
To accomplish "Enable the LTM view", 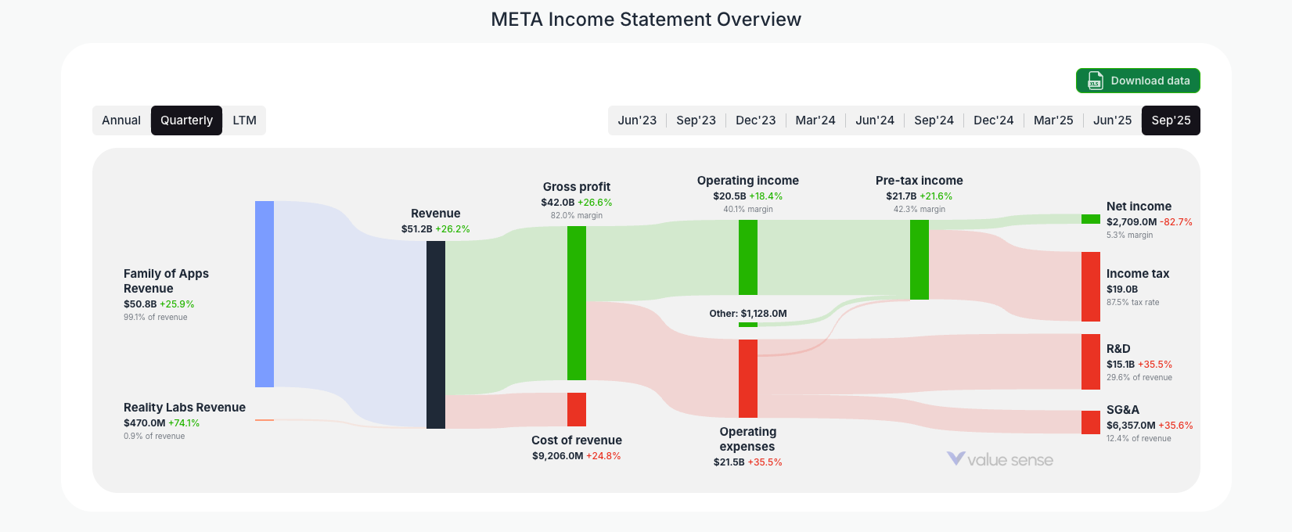I will 244,120.
